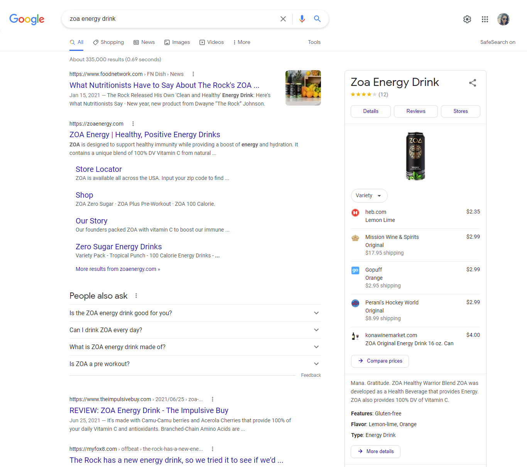Switch to the Videos tab

(x=211, y=42)
